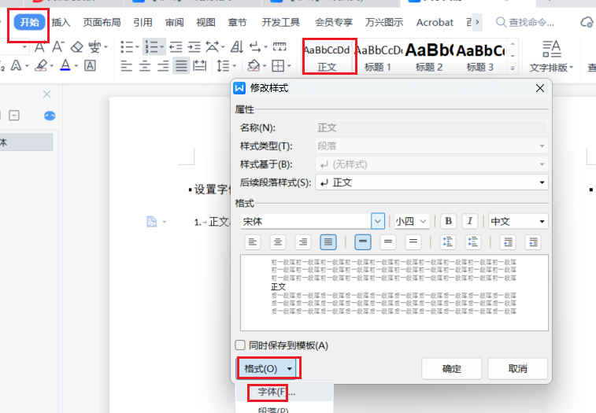This screenshot has height=413, width=596.
Task: Open the 后续段落样式 dropdown
Action: pyautogui.click(x=542, y=183)
